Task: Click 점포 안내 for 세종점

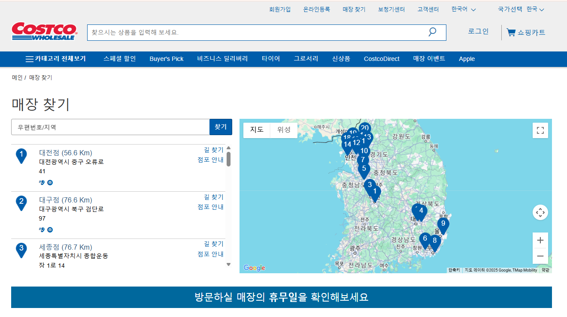Action: [x=211, y=254]
